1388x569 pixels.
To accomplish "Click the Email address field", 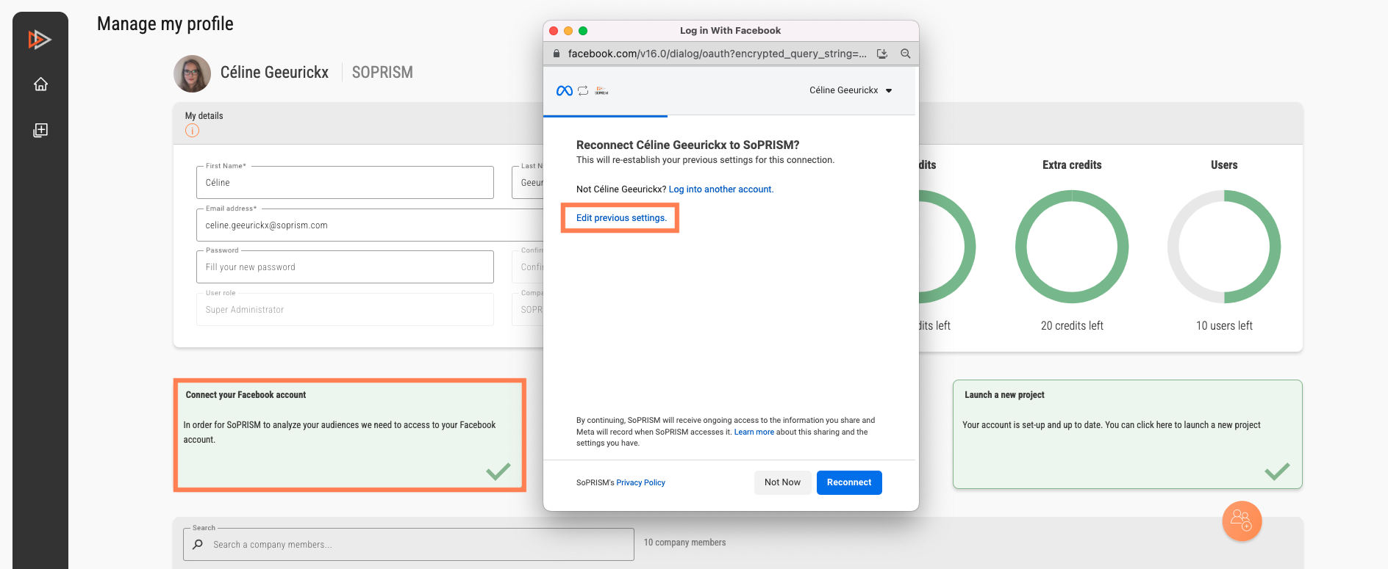I will [x=370, y=225].
